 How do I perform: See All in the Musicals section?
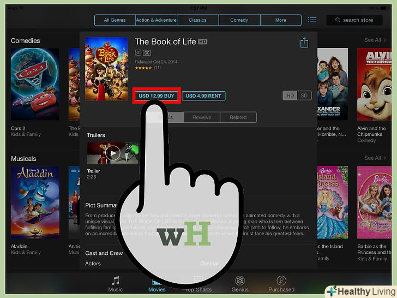pos(375,158)
